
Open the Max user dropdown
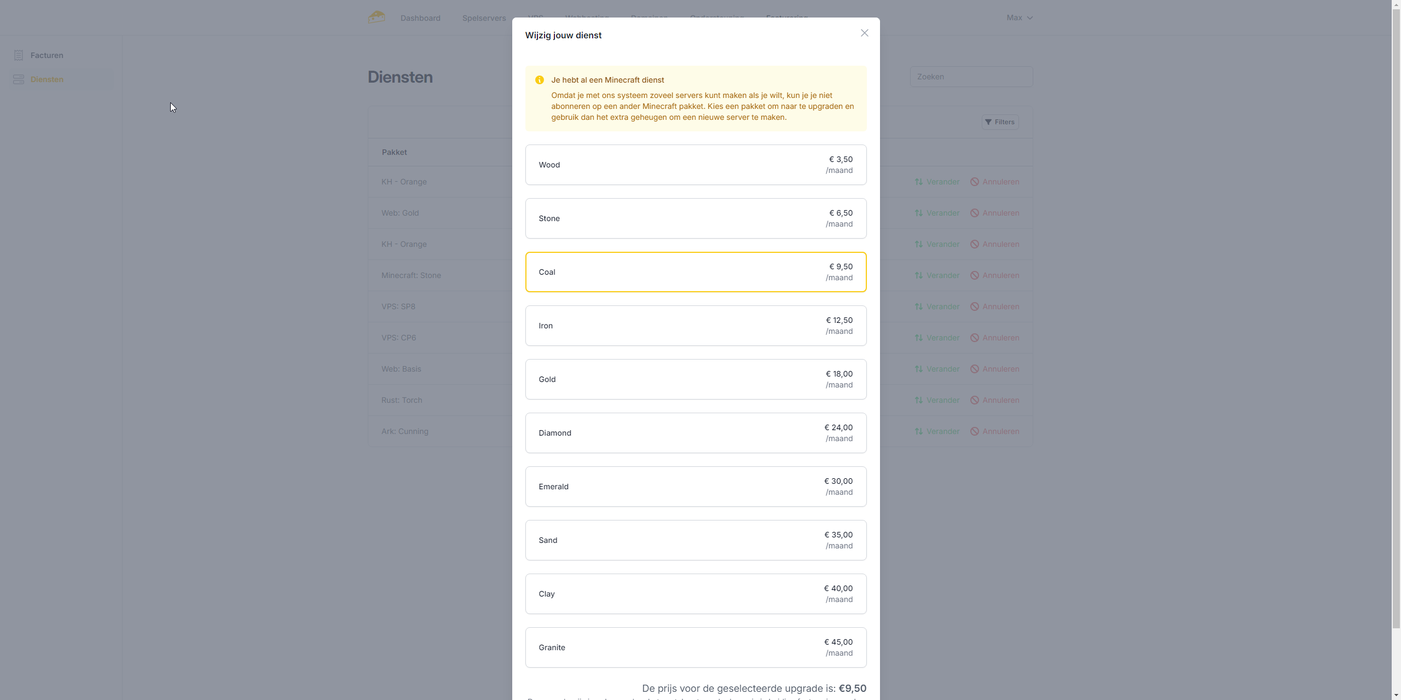(1019, 18)
